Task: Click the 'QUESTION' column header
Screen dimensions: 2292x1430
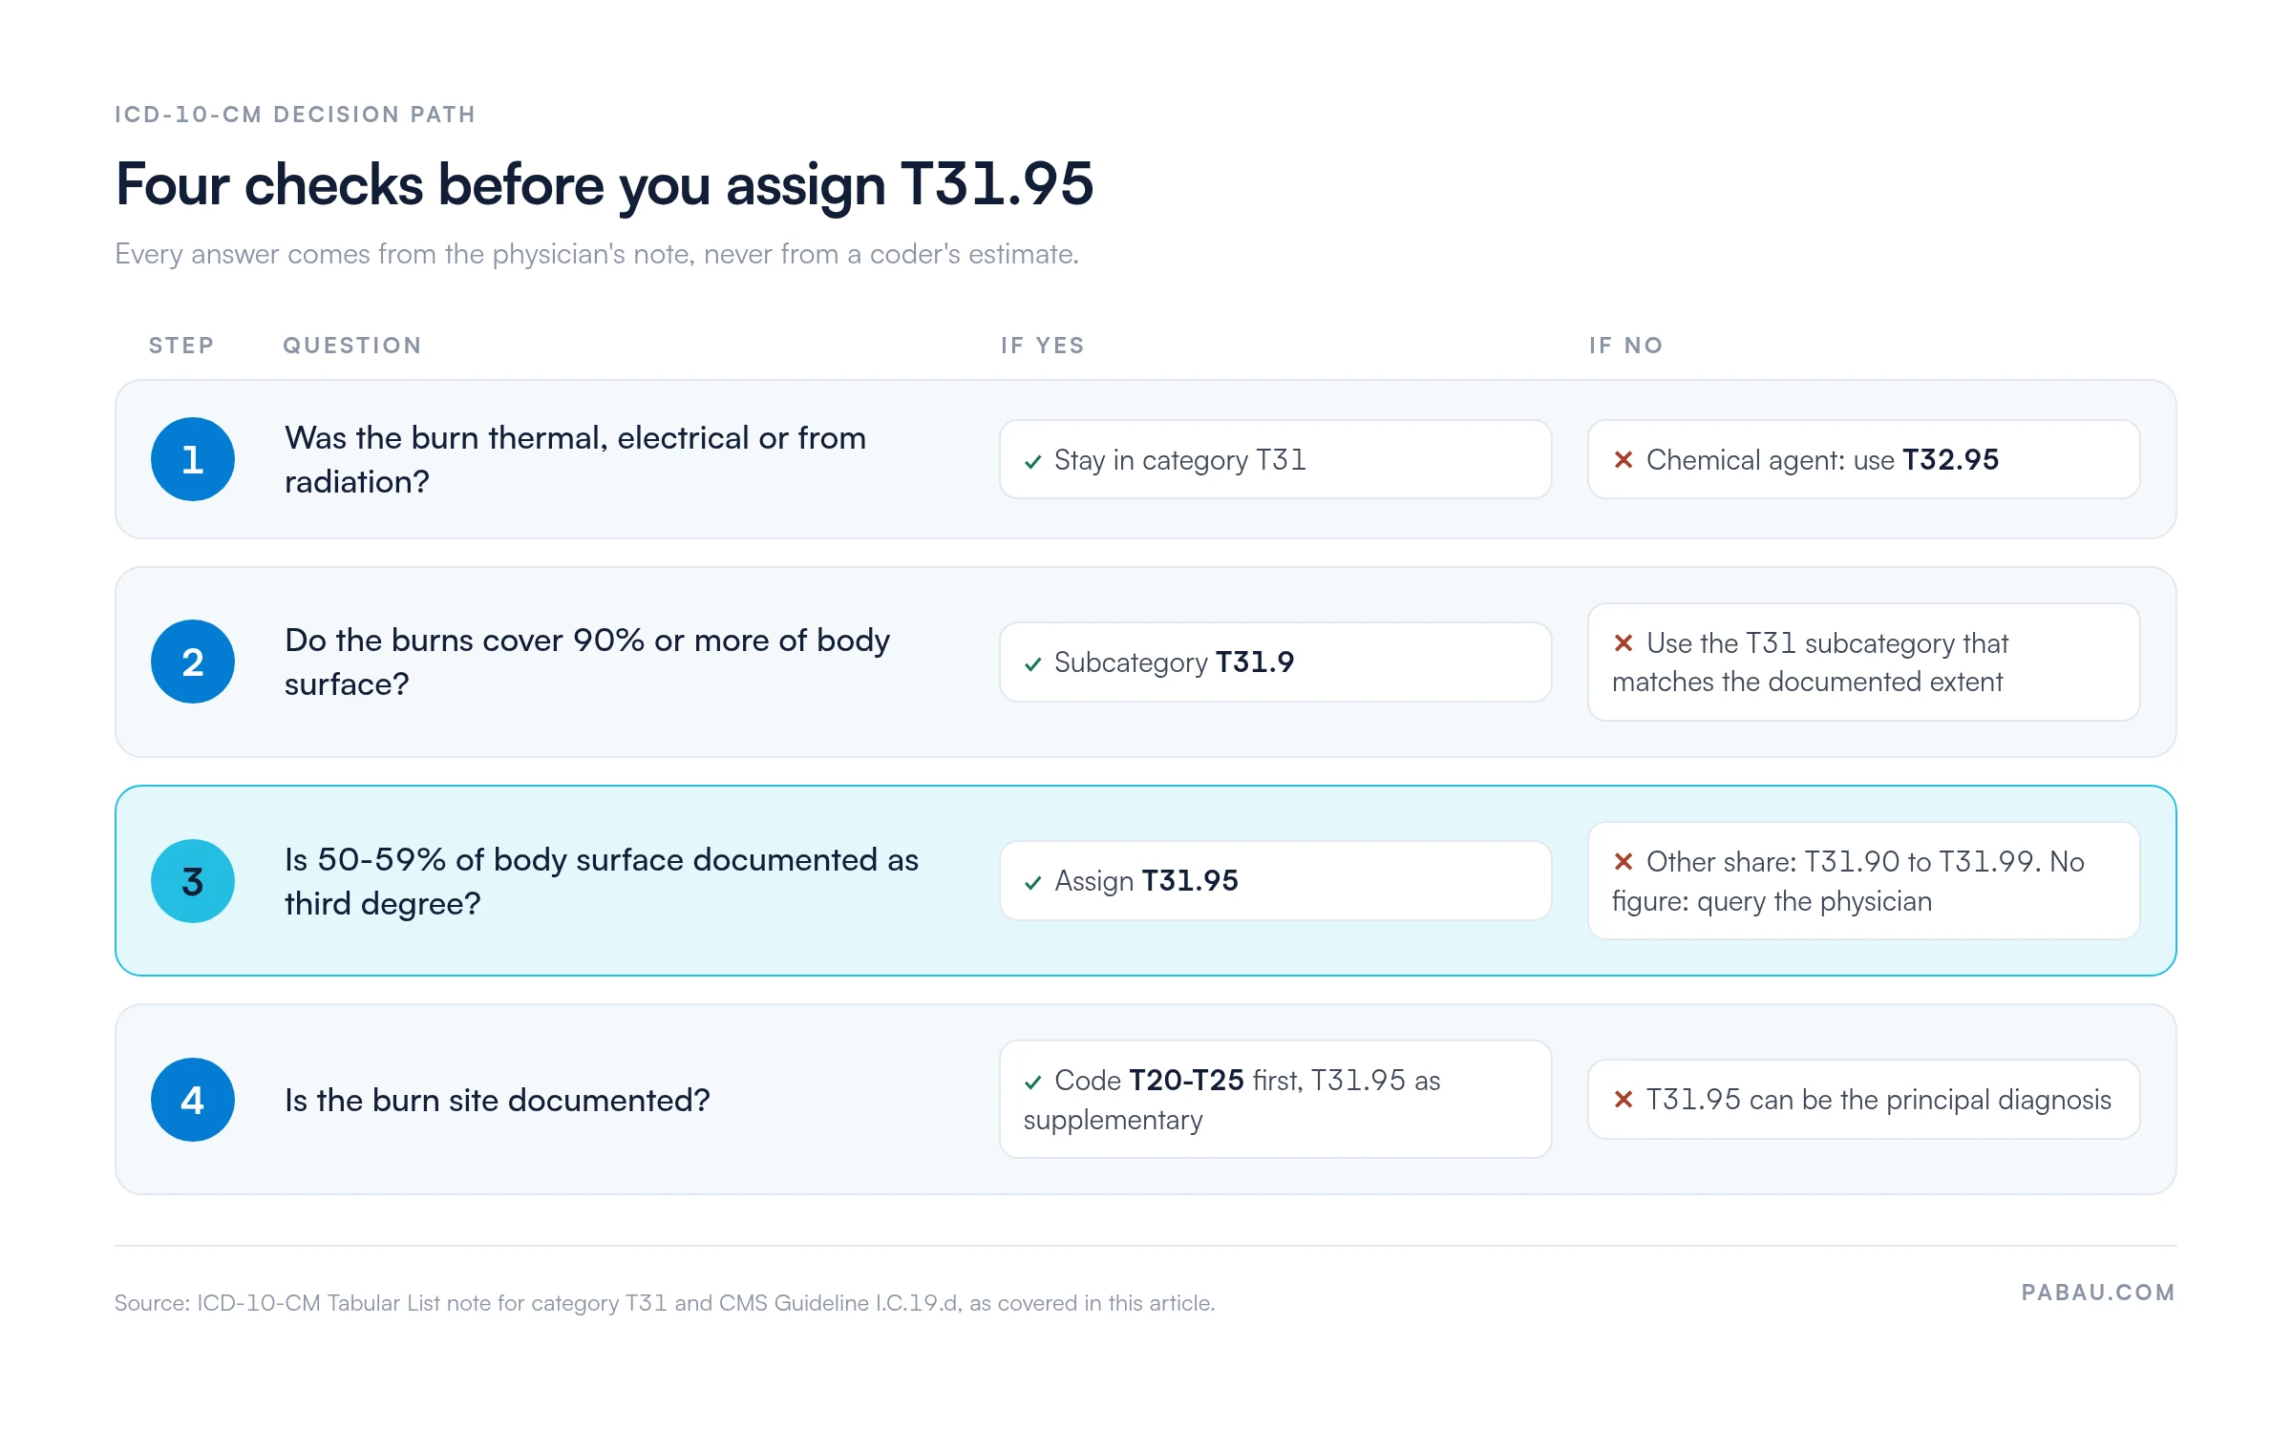Action: [x=351, y=346]
